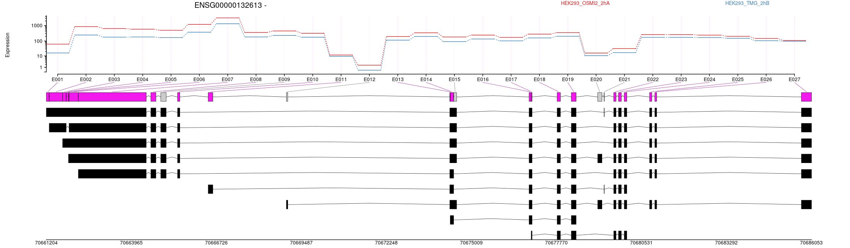Click exon label E005
850x248 pixels.
171,79
